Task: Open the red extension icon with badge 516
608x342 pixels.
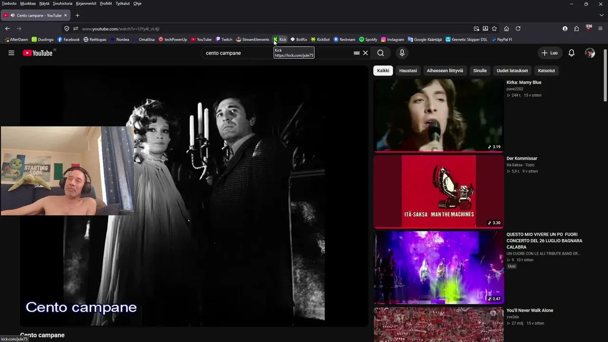Action: tap(589, 28)
